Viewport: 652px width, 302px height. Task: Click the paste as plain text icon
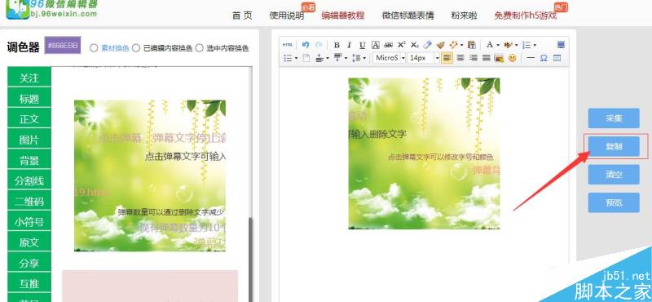(x=472, y=45)
